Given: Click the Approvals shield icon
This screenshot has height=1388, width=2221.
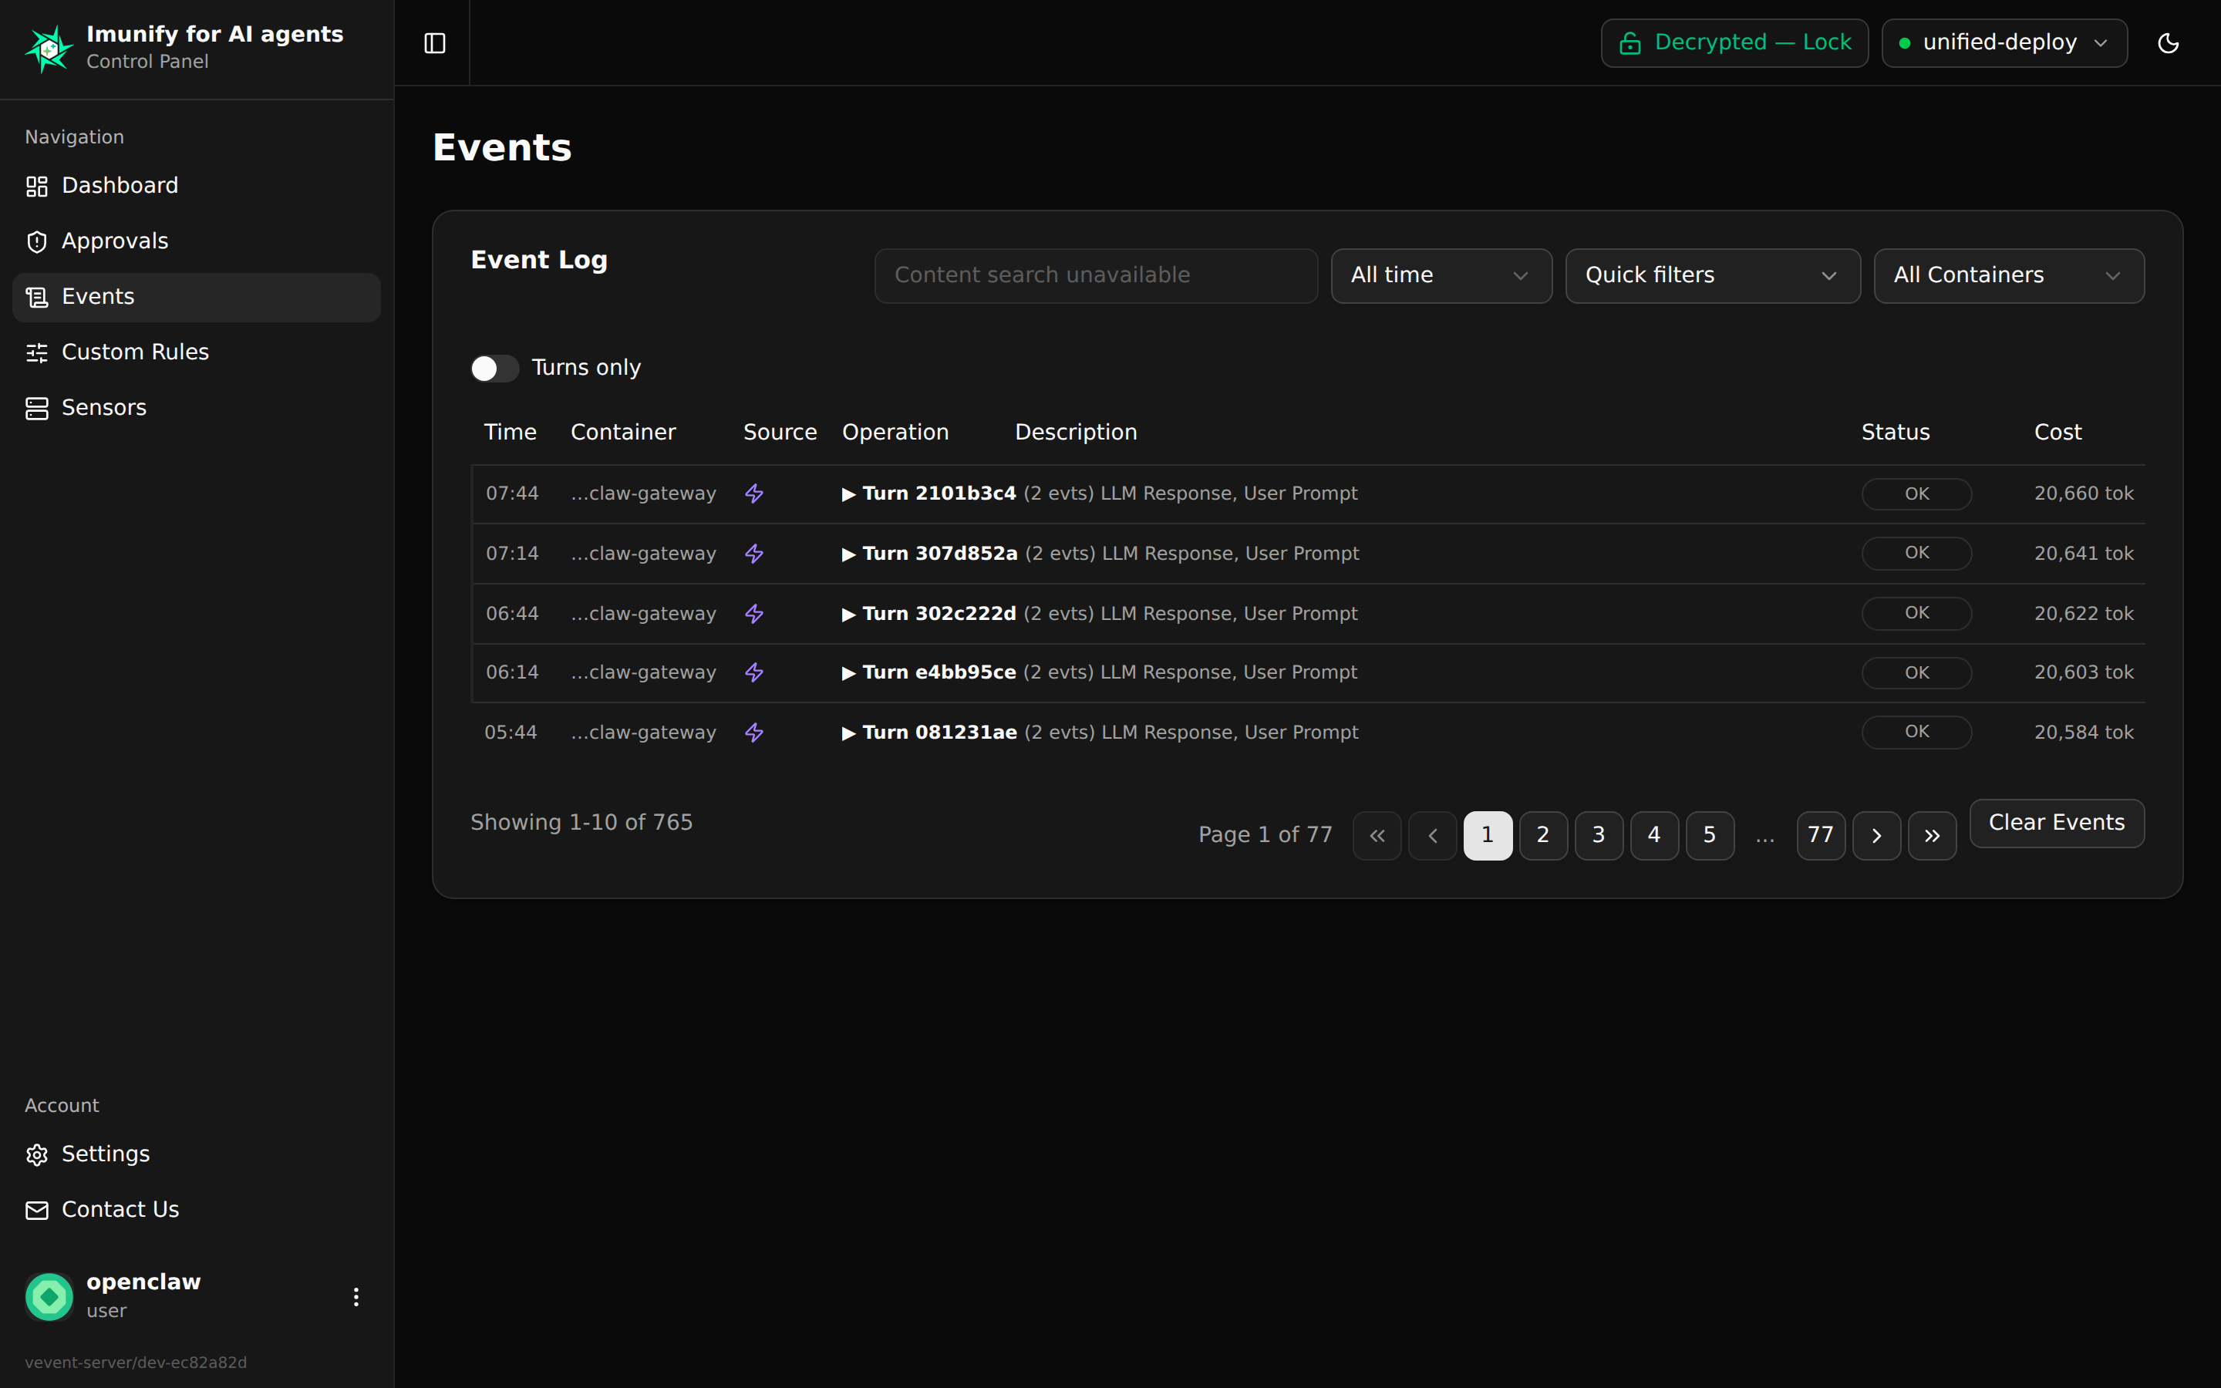Looking at the screenshot, I should (37, 241).
